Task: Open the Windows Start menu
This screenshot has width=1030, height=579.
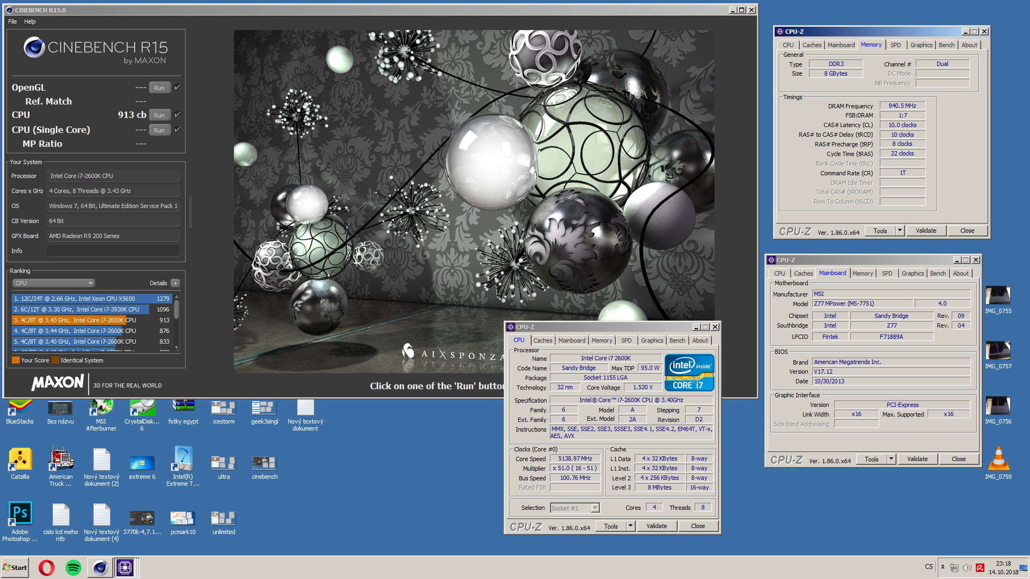Action: (15, 567)
